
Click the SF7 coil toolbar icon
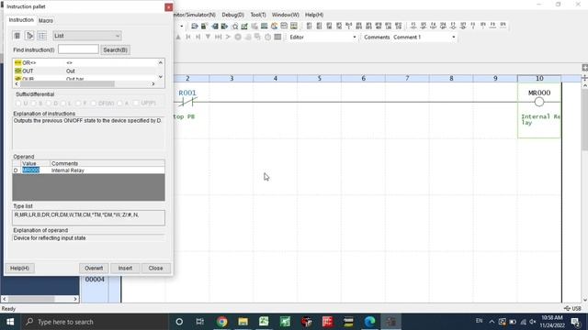463,26
